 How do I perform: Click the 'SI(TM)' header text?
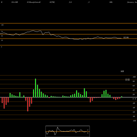52,2
